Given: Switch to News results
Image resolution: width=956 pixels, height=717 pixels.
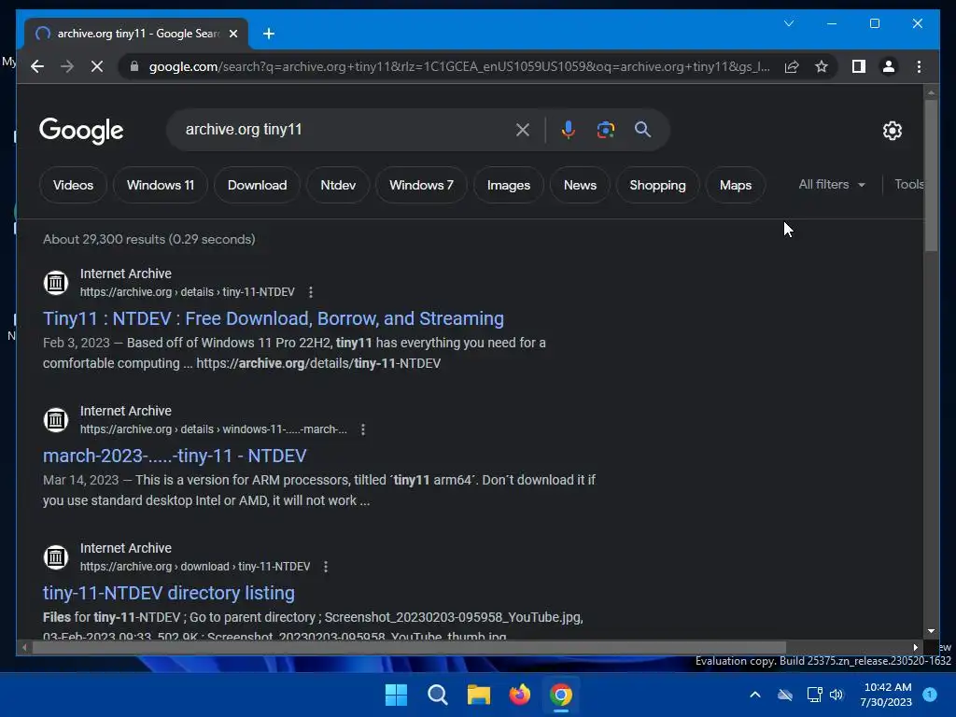Looking at the screenshot, I should pos(580,185).
